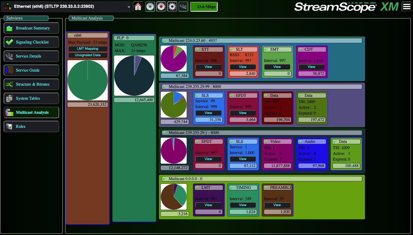413x235 pixels.
Task: Click check icon on Multicast 224.0.23.60 header
Action: 164,40
